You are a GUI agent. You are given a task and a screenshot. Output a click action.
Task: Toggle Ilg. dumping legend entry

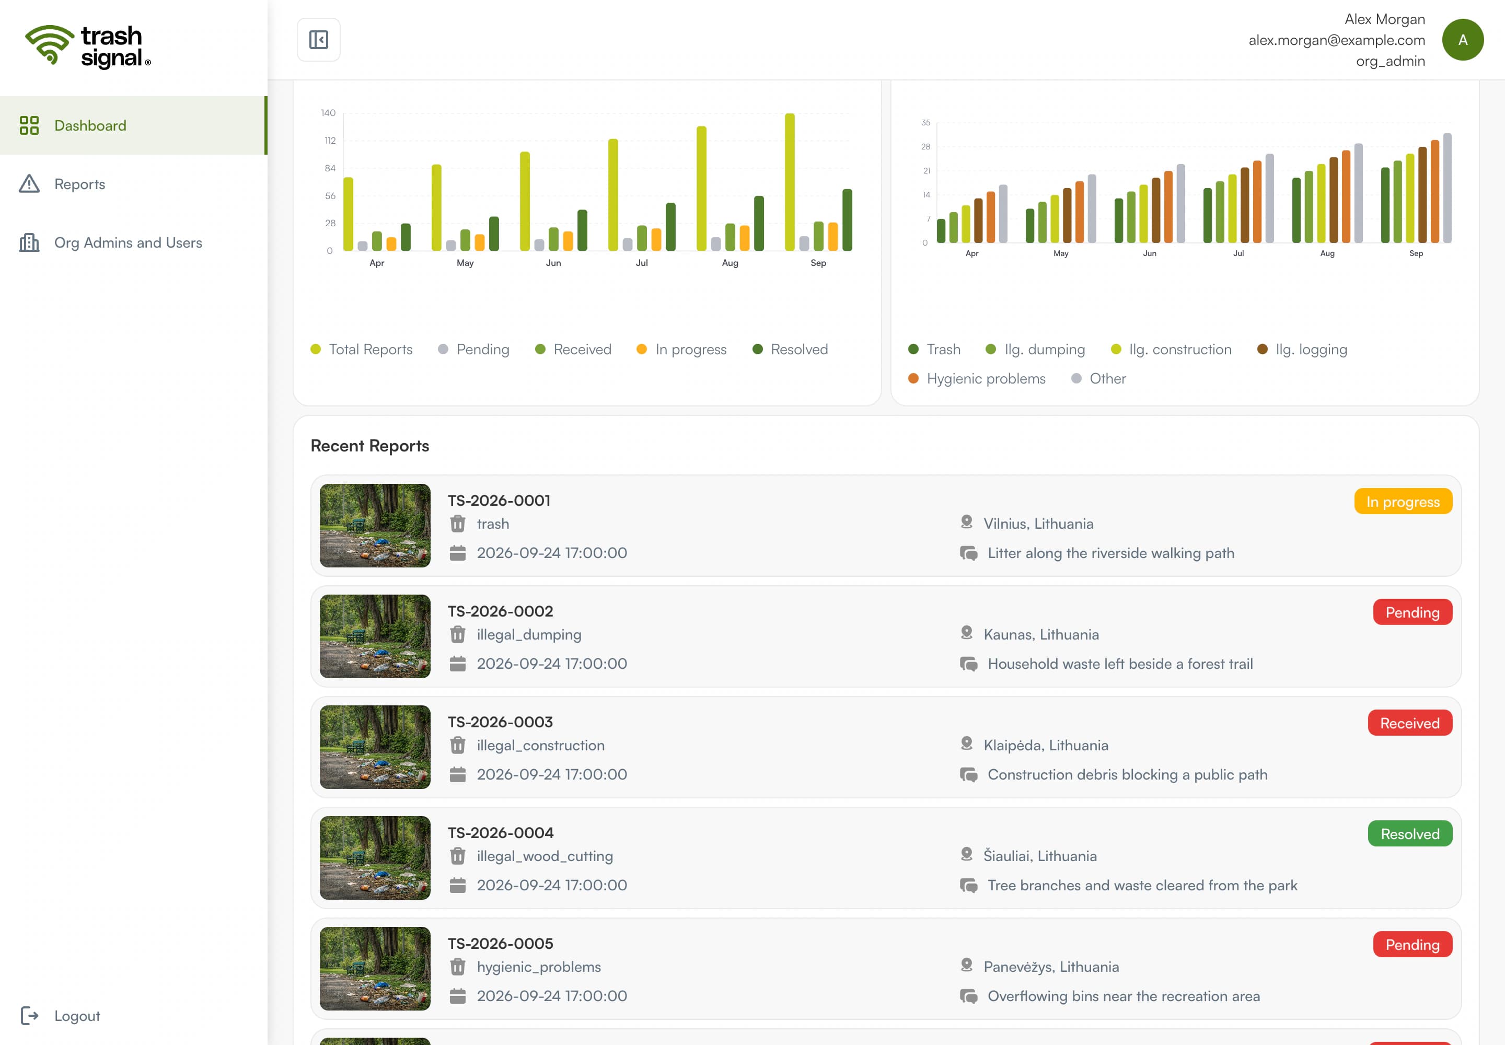(x=1035, y=349)
